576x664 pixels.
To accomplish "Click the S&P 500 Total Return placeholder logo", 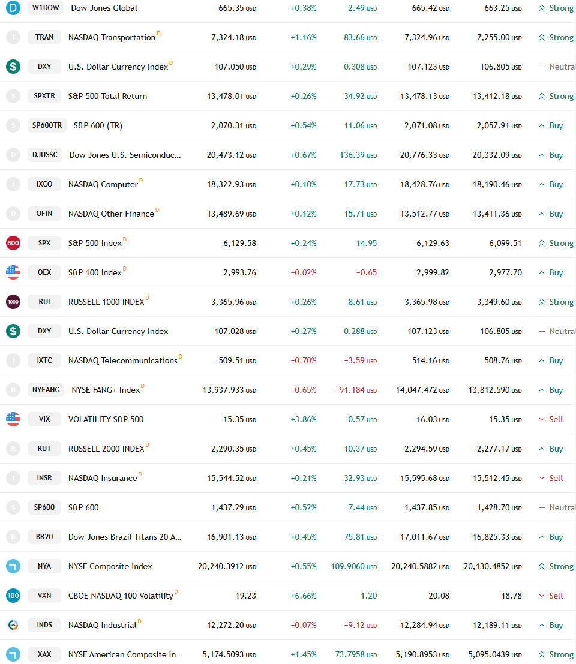I will coord(13,96).
